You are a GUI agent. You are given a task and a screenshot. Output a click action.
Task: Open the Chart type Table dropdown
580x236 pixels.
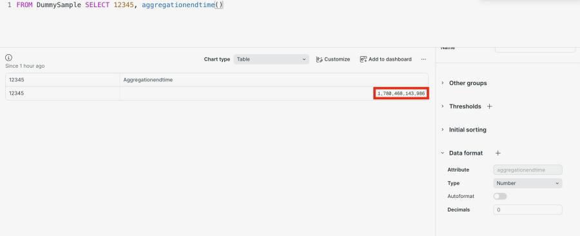271,59
